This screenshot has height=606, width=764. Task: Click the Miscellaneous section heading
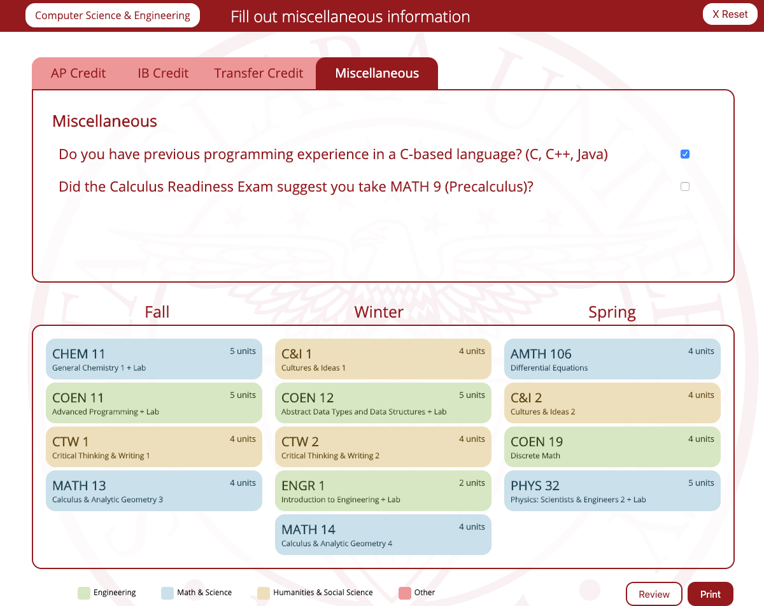[x=104, y=121]
